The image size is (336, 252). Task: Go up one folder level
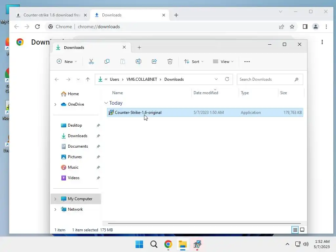click(x=88, y=79)
